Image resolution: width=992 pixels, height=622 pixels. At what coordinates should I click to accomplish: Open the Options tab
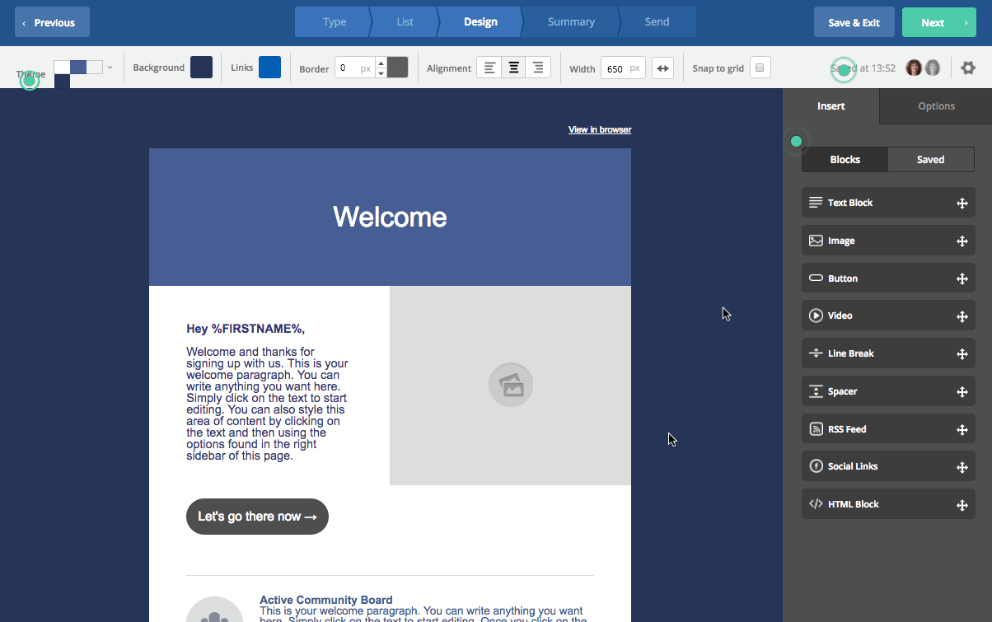pos(936,106)
